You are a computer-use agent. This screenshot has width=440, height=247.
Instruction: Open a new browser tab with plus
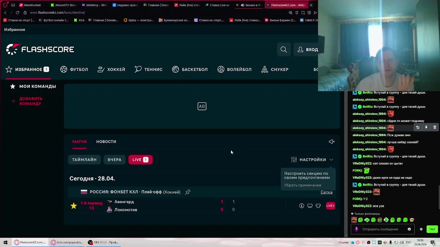(x=311, y=5)
